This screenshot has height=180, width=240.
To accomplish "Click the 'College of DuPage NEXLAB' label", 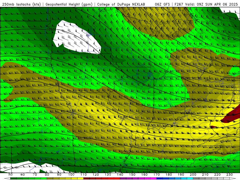I will (x=121, y=4).
